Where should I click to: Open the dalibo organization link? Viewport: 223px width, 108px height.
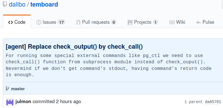[x=17, y=4]
